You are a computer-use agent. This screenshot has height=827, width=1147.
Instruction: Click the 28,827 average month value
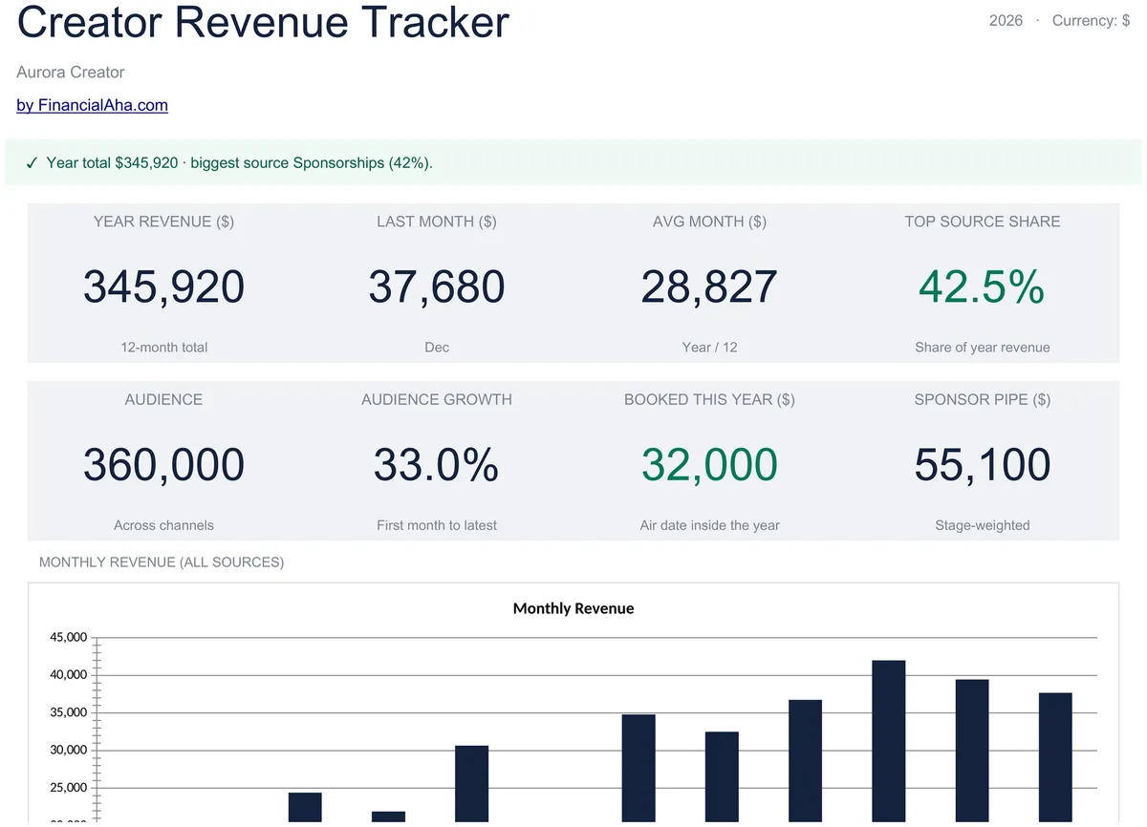tap(709, 286)
